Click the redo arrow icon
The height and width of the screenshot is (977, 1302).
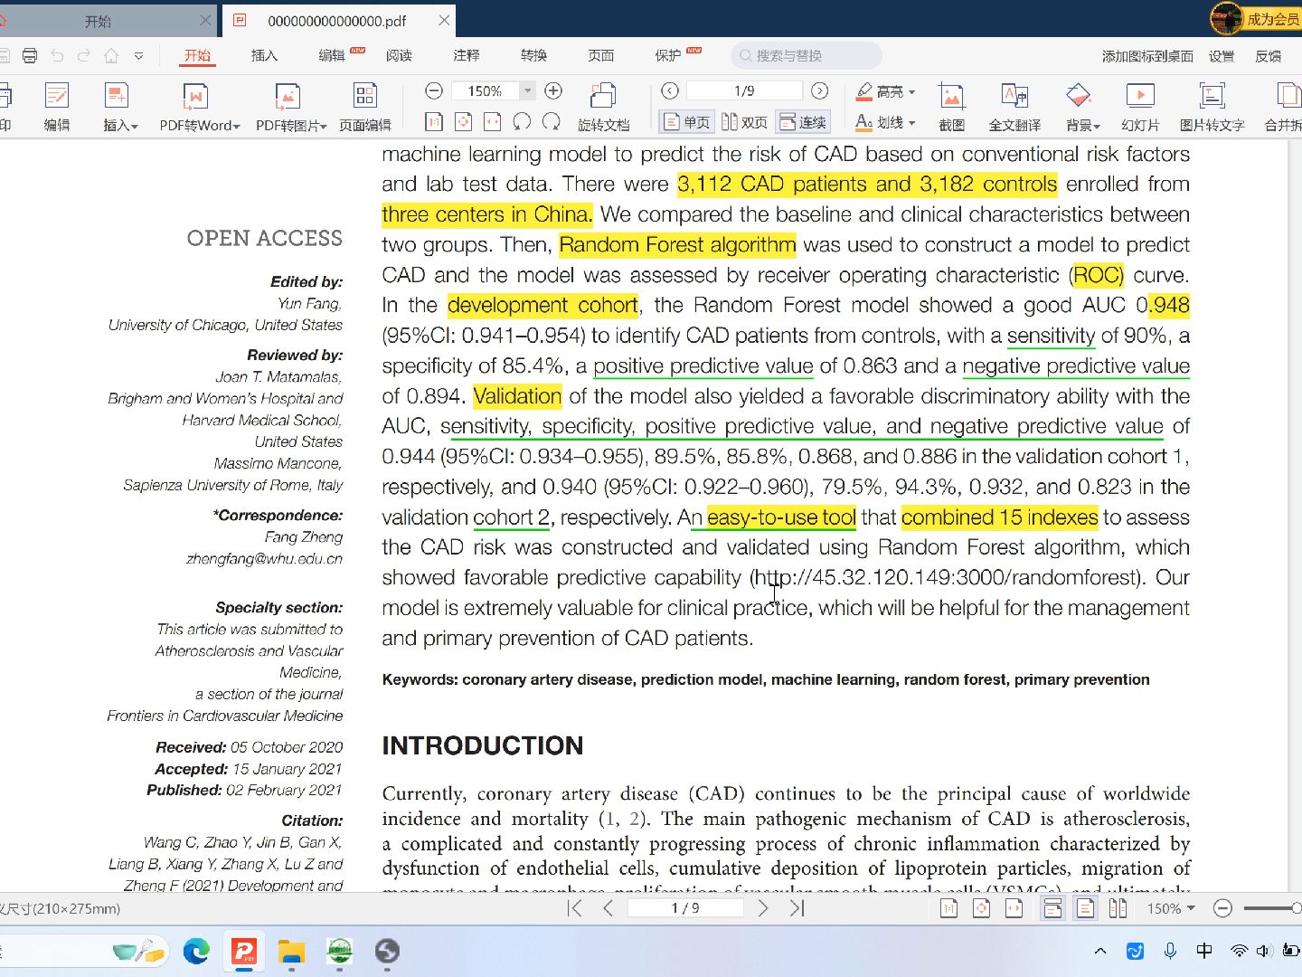tap(84, 56)
